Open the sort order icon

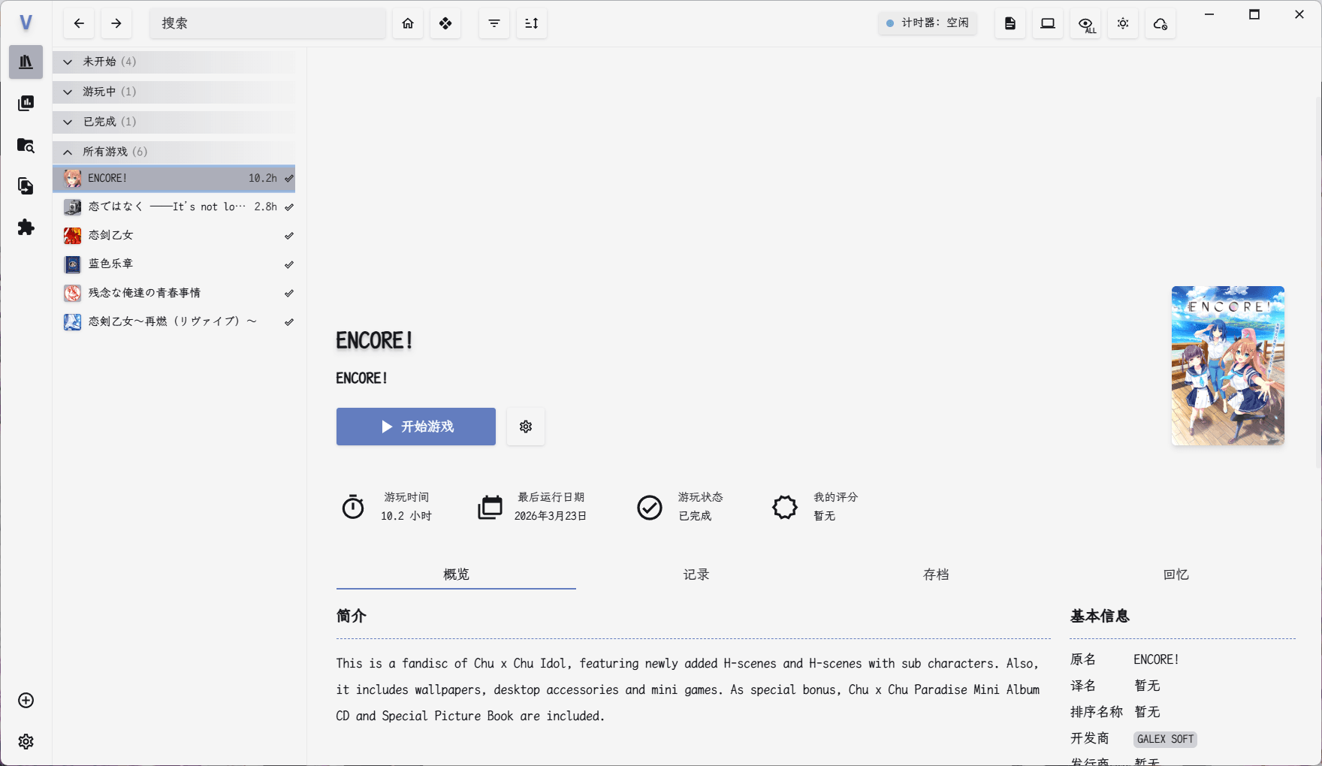(x=532, y=23)
